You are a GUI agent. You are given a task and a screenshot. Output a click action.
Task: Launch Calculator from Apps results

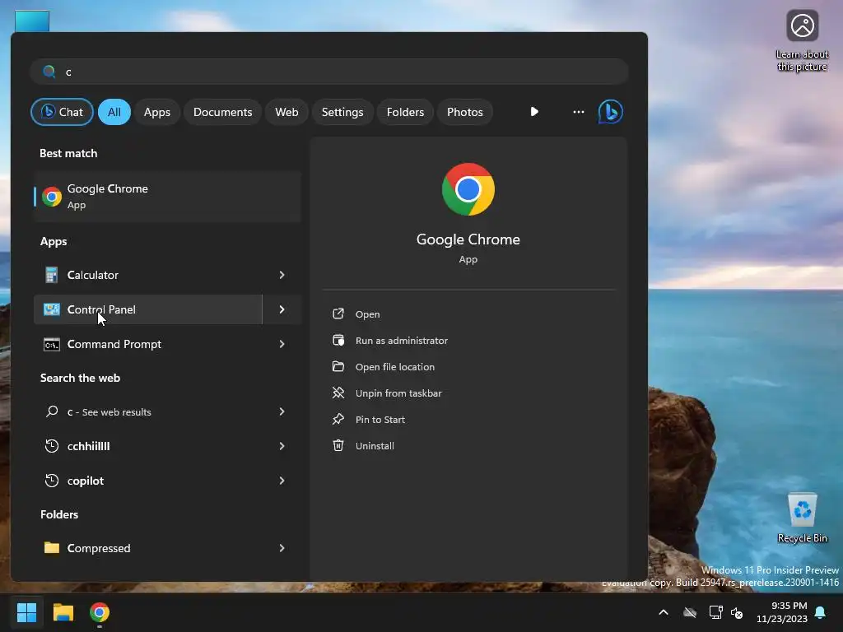click(x=148, y=275)
